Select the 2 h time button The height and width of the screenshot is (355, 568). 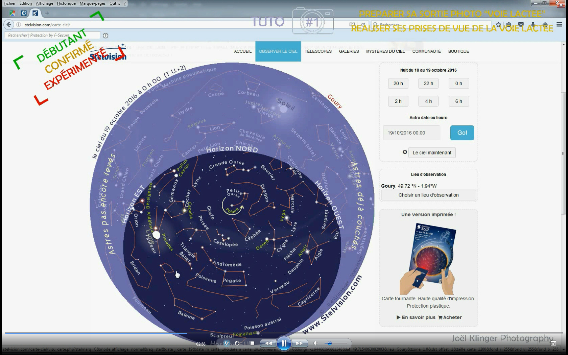[x=398, y=101]
